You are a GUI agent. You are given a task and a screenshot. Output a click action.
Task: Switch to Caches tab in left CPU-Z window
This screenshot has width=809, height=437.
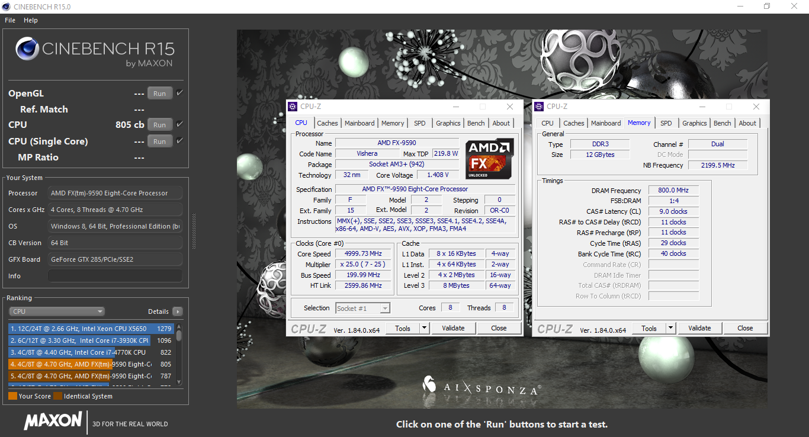coord(327,123)
